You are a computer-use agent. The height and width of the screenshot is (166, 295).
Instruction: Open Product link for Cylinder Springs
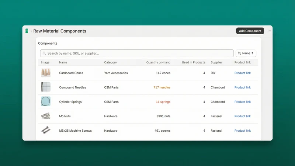pyautogui.click(x=243, y=102)
